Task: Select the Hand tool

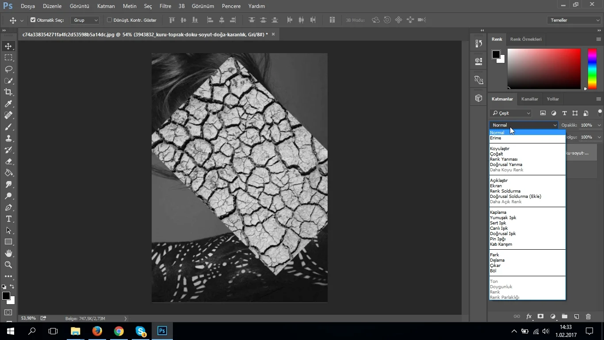Action: tap(8, 253)
